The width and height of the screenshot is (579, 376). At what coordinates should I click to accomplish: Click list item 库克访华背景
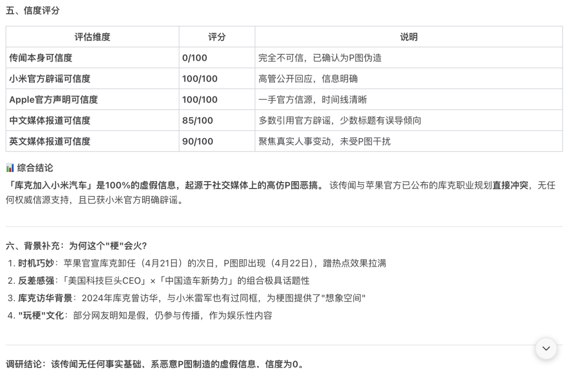191,298
